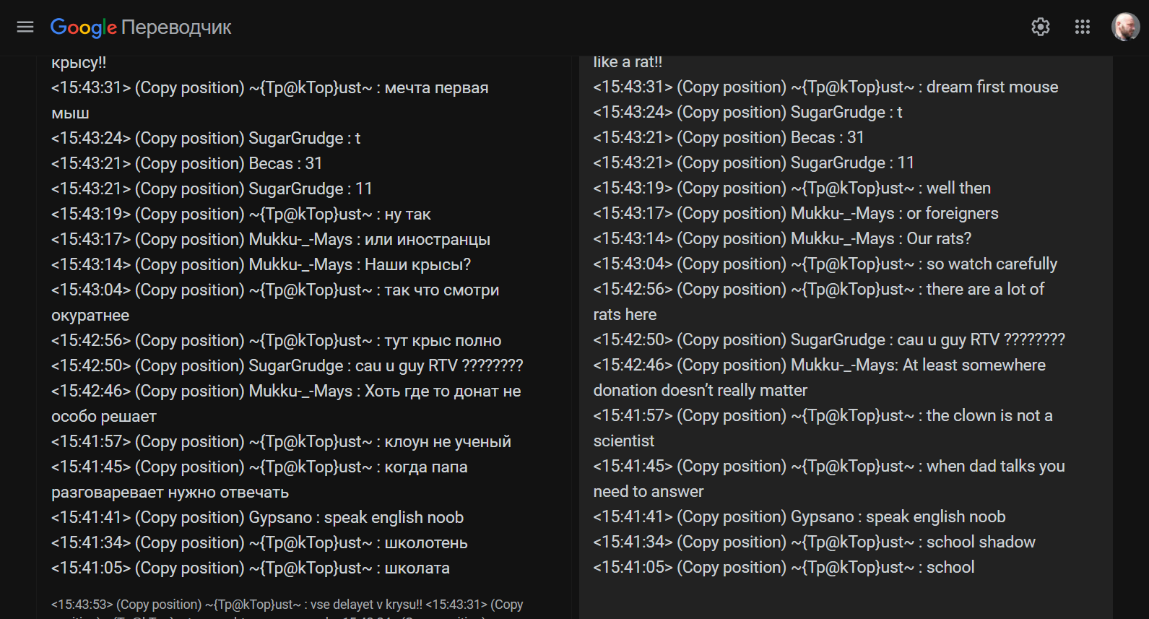Click translated text 'dream first mouse'

pos(992,87)
